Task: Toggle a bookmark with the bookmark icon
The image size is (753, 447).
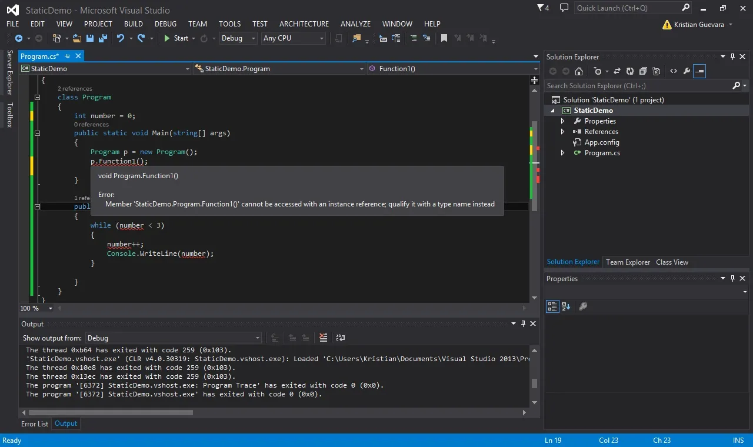Action: pos(444,38)
